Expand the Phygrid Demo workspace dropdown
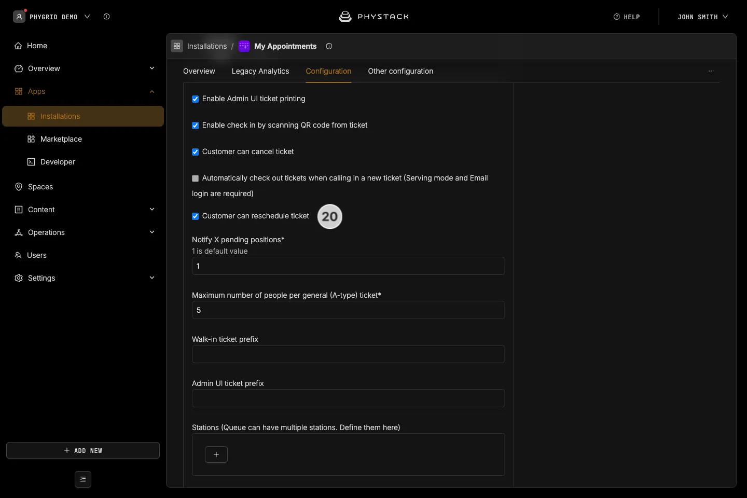 click(87, 17)
